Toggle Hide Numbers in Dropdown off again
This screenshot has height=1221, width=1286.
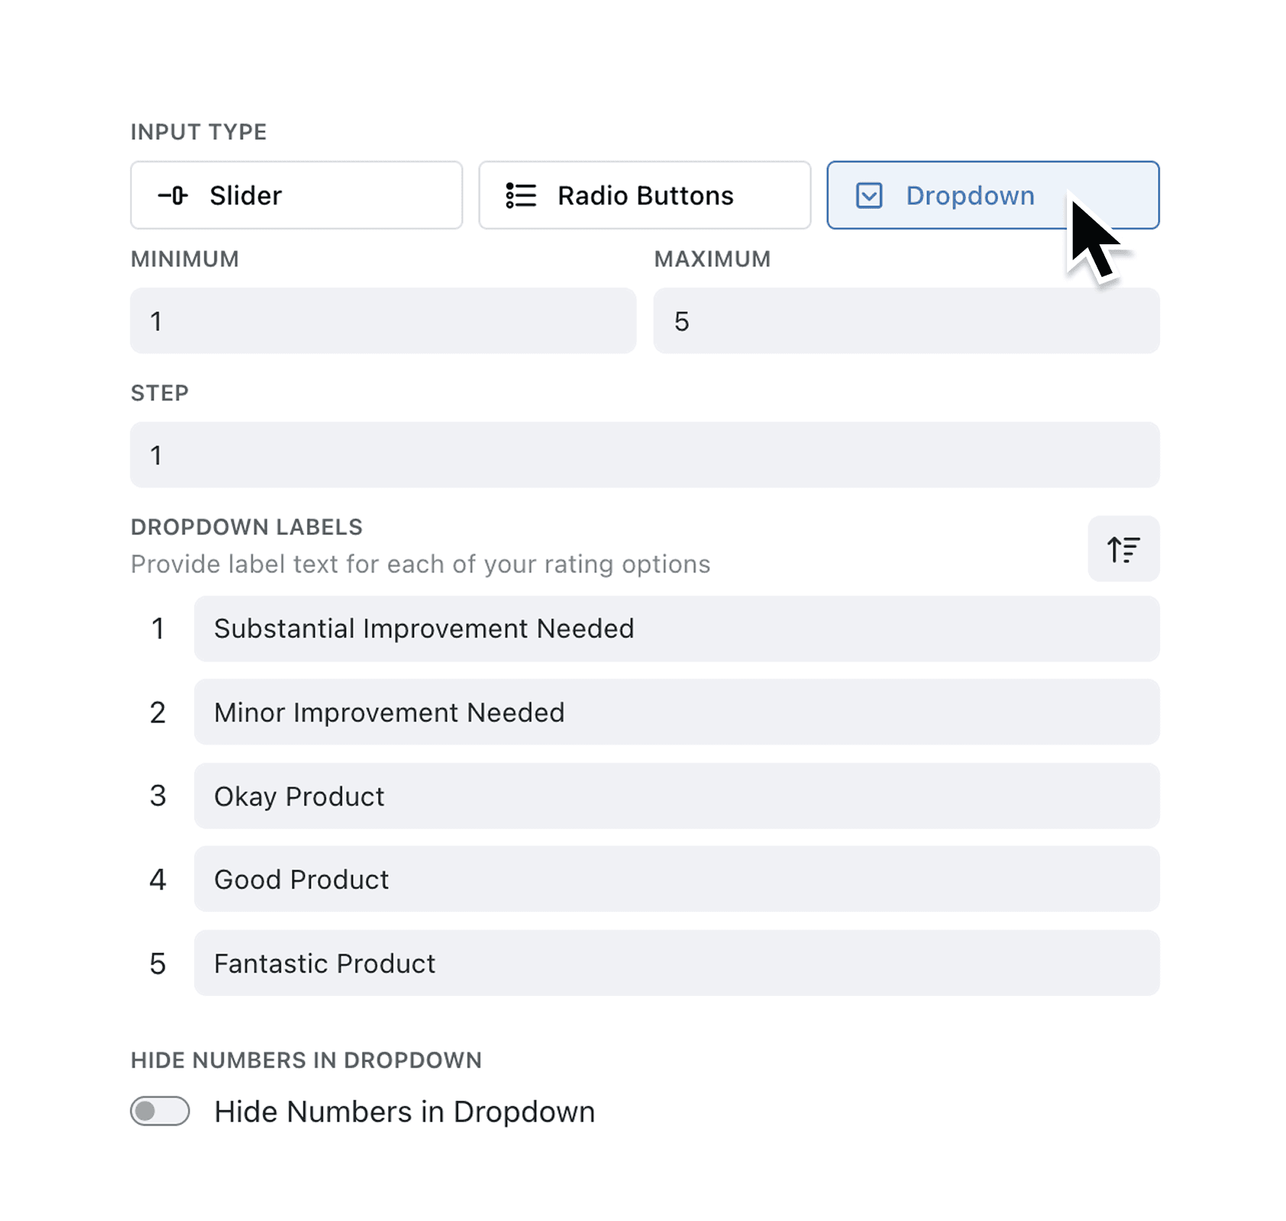pos(160,1111)
